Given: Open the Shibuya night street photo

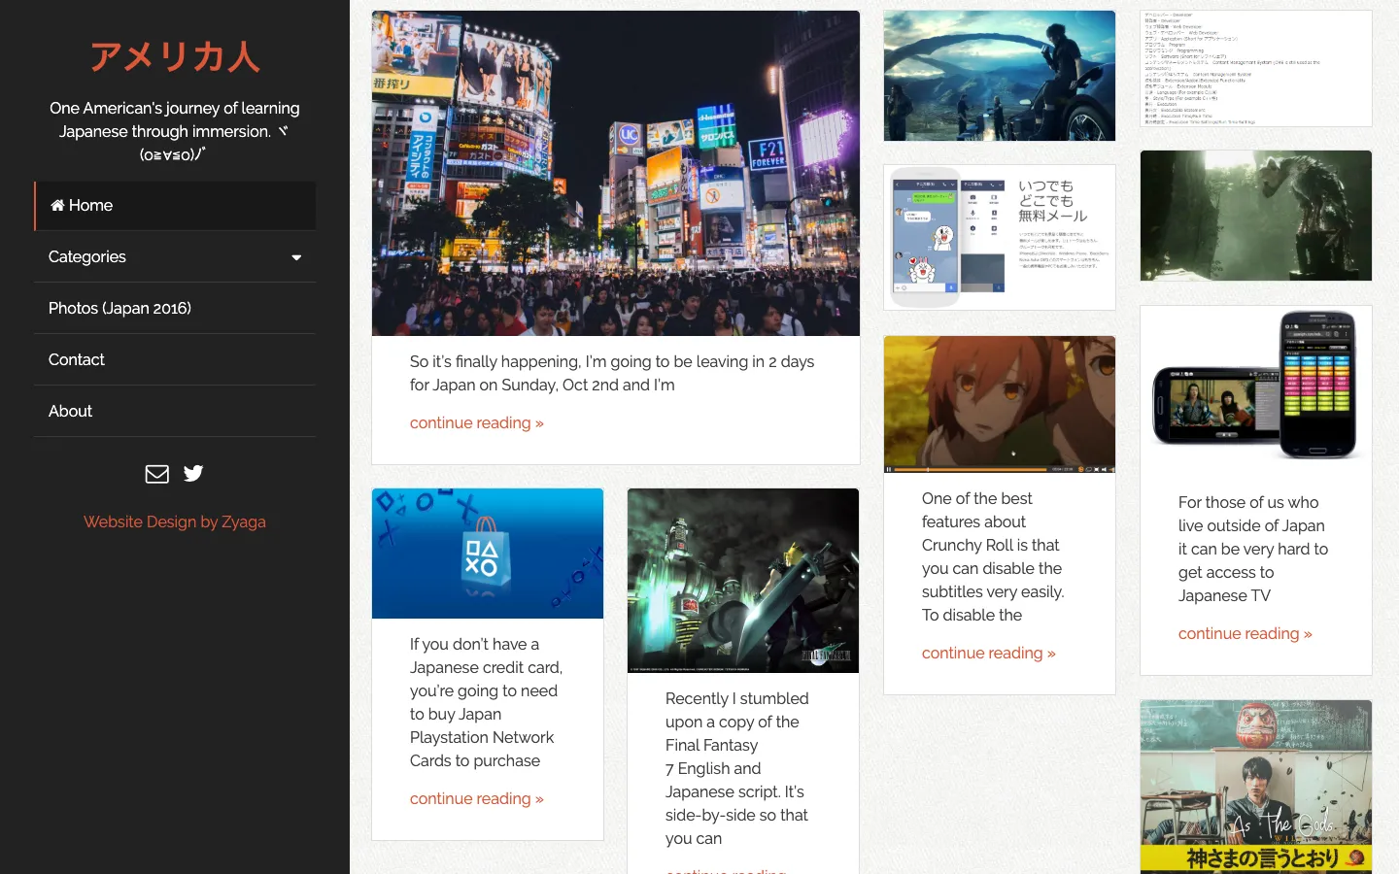Looking at the screenshot, I should tap(616, 173).
